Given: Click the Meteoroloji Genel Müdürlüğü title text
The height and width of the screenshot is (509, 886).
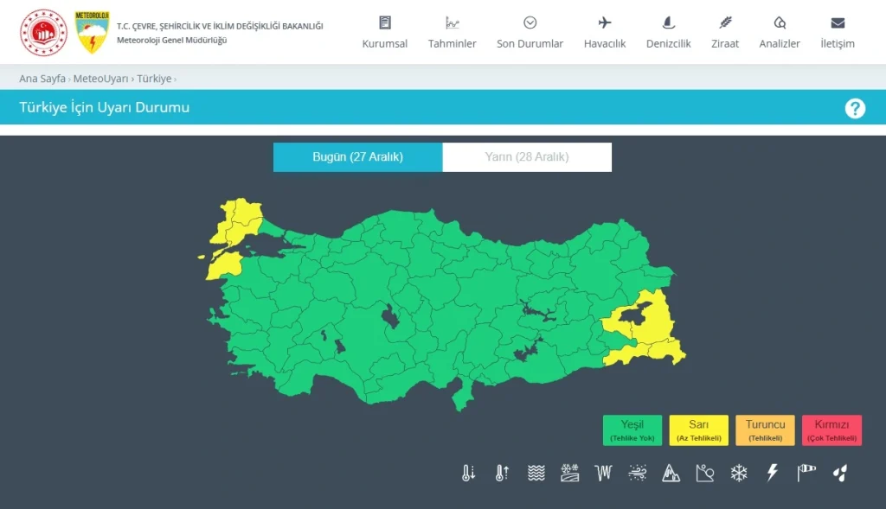Looking at the screenshot, I should (172, 40).
